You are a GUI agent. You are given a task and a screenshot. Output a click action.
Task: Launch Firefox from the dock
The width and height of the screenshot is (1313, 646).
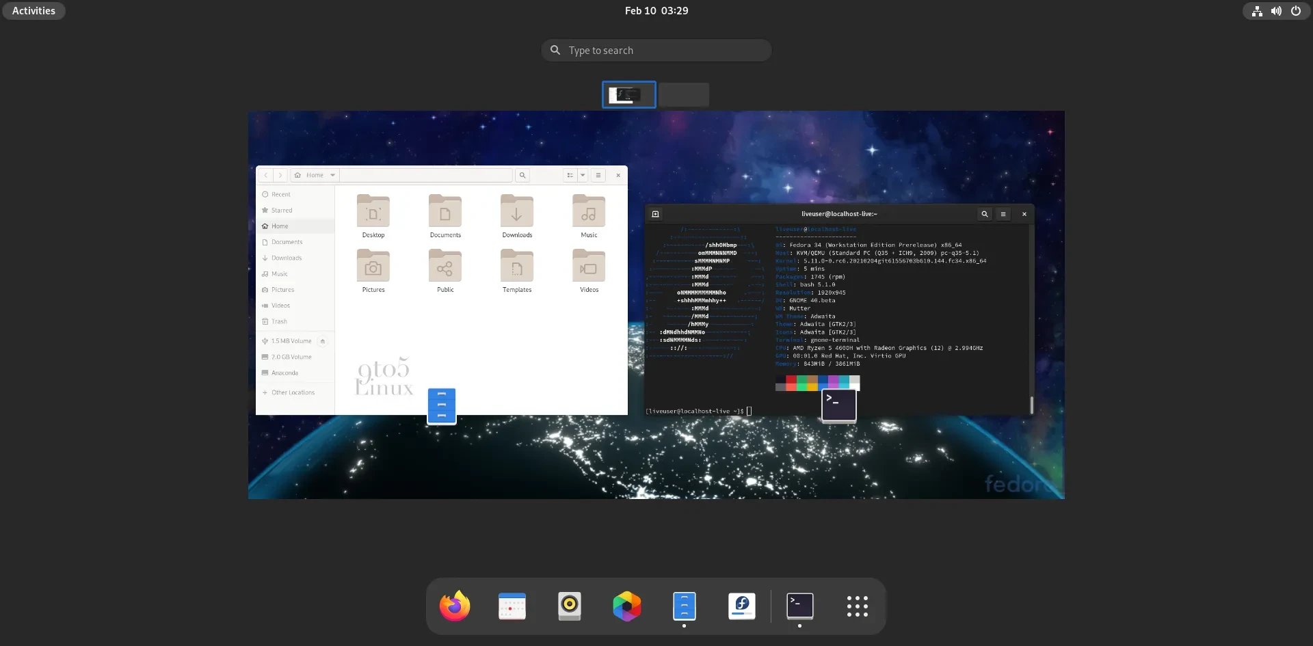pos(455,606)
